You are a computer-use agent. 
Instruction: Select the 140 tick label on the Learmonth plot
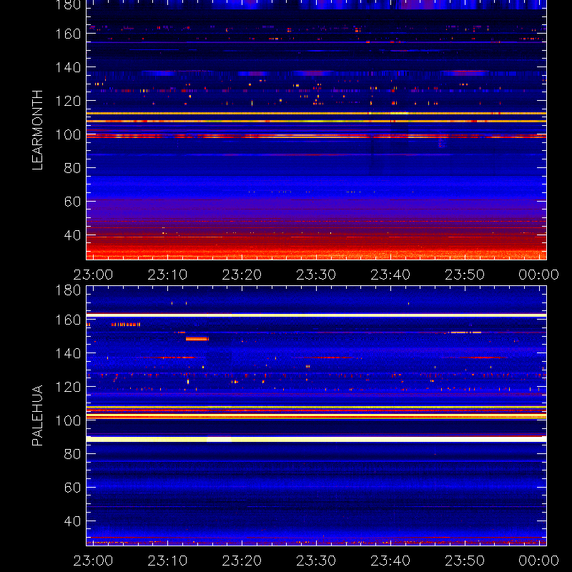pyautogui.click(x=68, y=67)
